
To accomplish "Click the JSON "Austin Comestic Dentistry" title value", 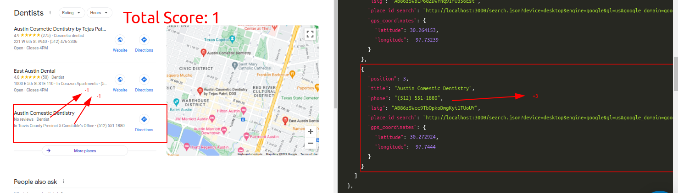I will click(x=434, y=88).
